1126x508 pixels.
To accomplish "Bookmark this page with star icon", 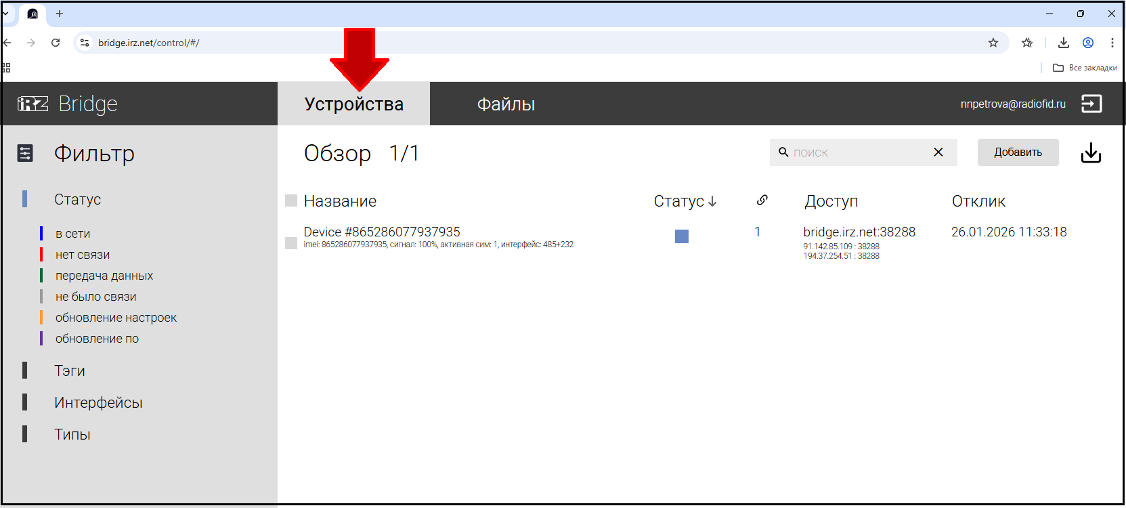I will (993, 43).
